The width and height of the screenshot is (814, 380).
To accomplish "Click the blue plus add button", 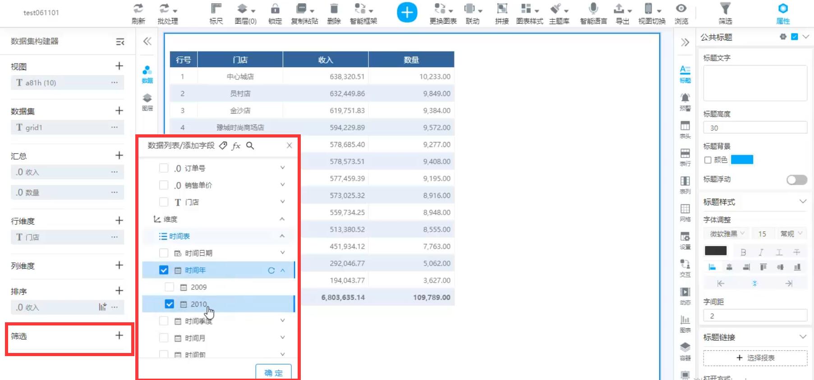I will click(407, 13).
